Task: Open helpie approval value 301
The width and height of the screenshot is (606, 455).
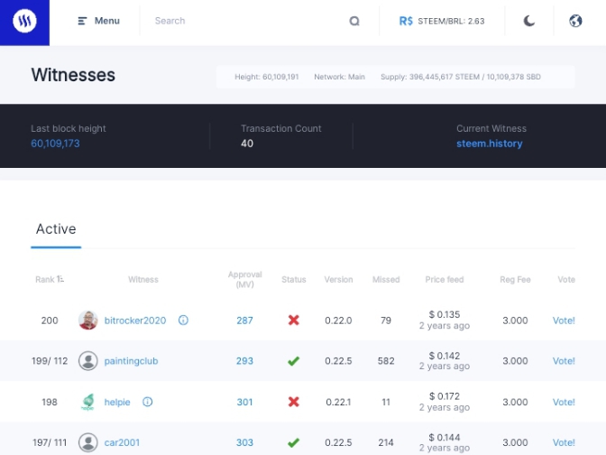Action: (x=244, y=402)
